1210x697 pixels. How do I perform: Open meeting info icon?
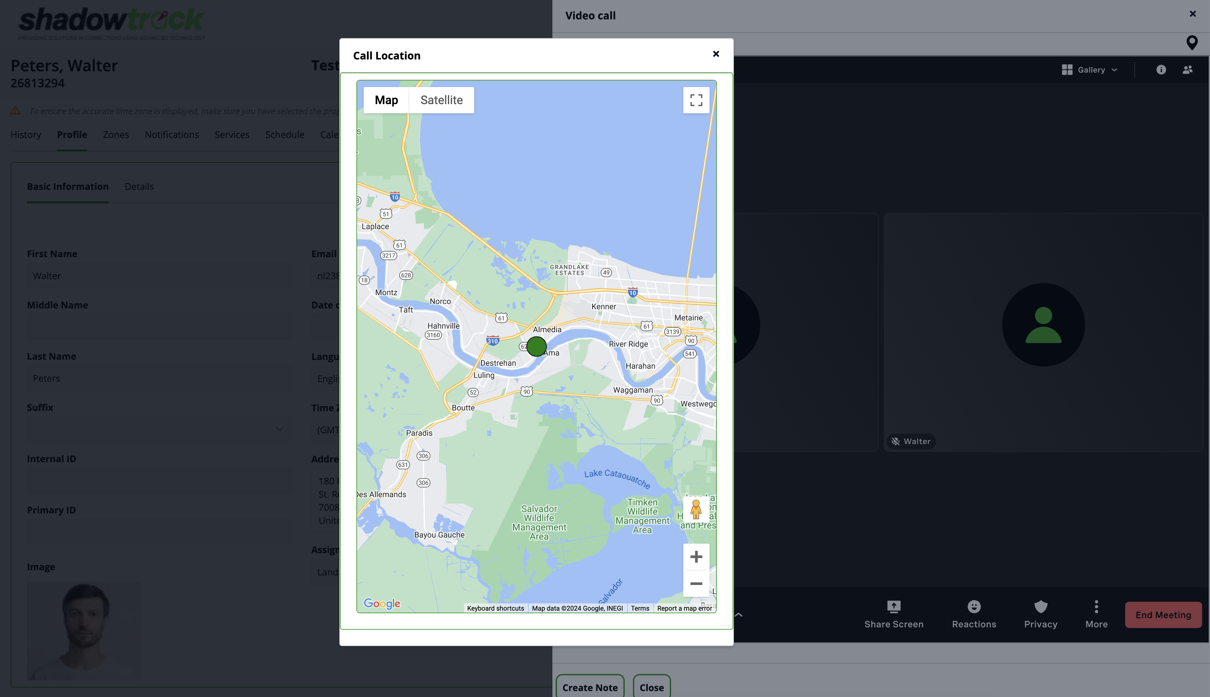1161,70
